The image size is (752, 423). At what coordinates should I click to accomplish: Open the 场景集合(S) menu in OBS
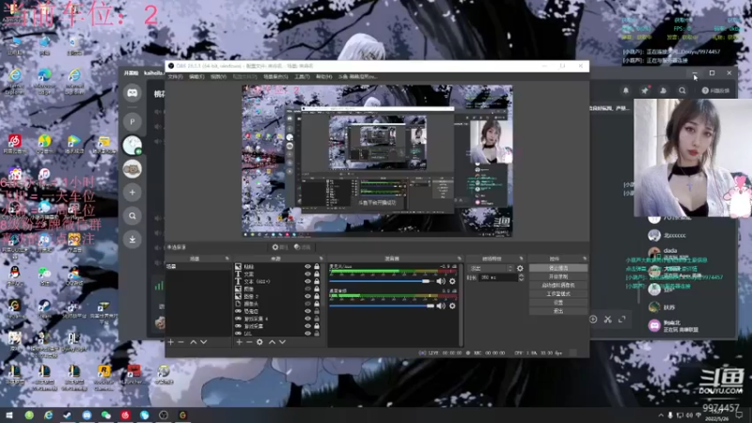tap(275, 77)
